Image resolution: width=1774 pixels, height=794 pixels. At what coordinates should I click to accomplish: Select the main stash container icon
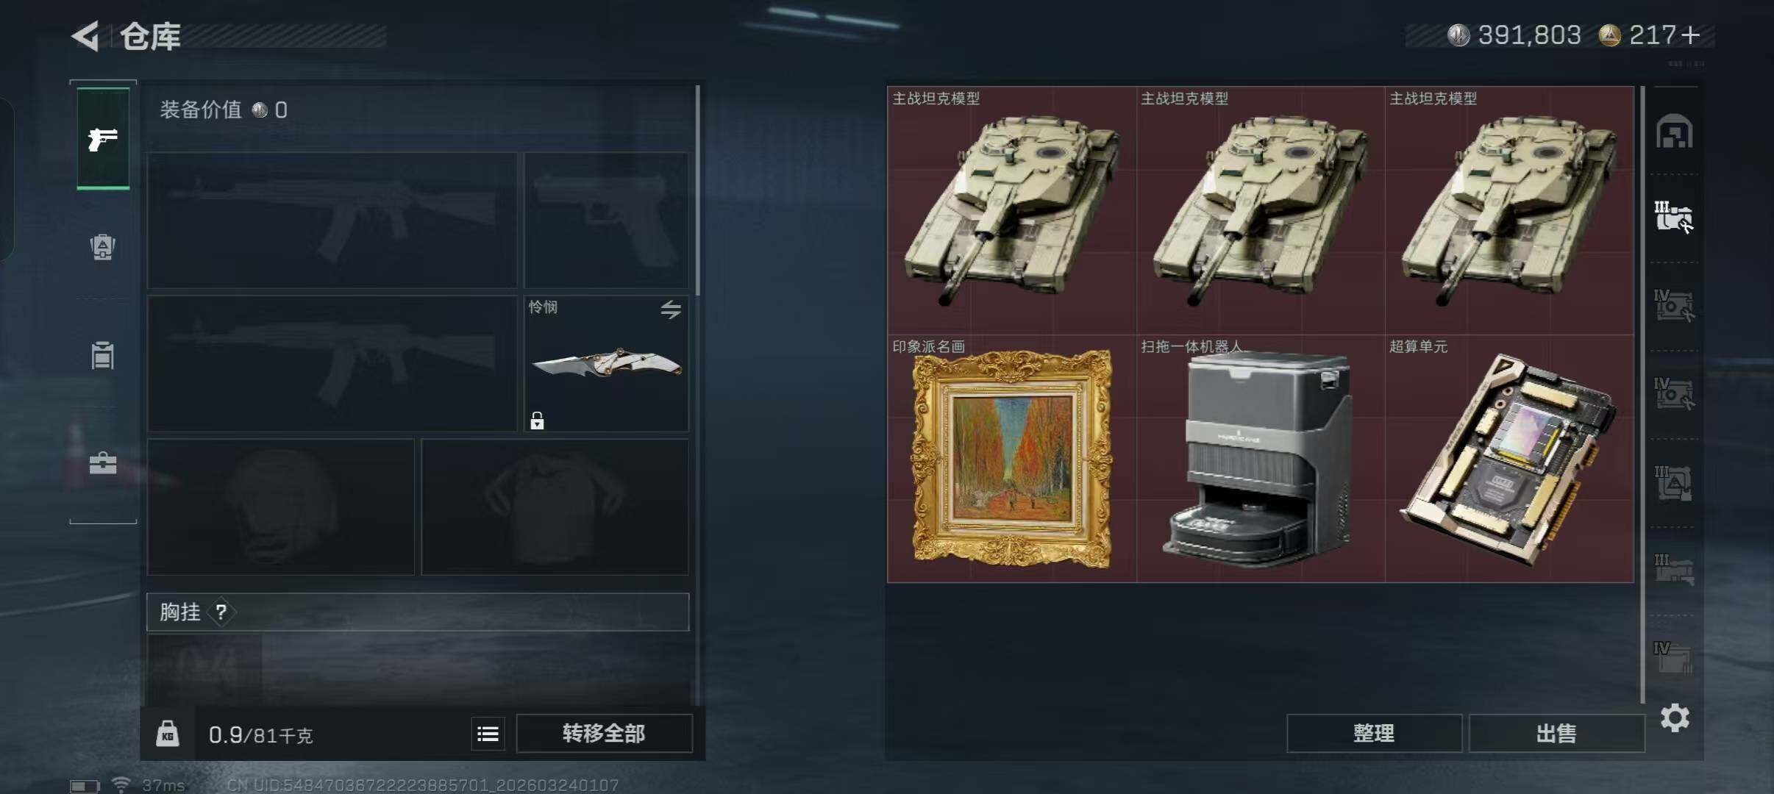(1675, 131)
